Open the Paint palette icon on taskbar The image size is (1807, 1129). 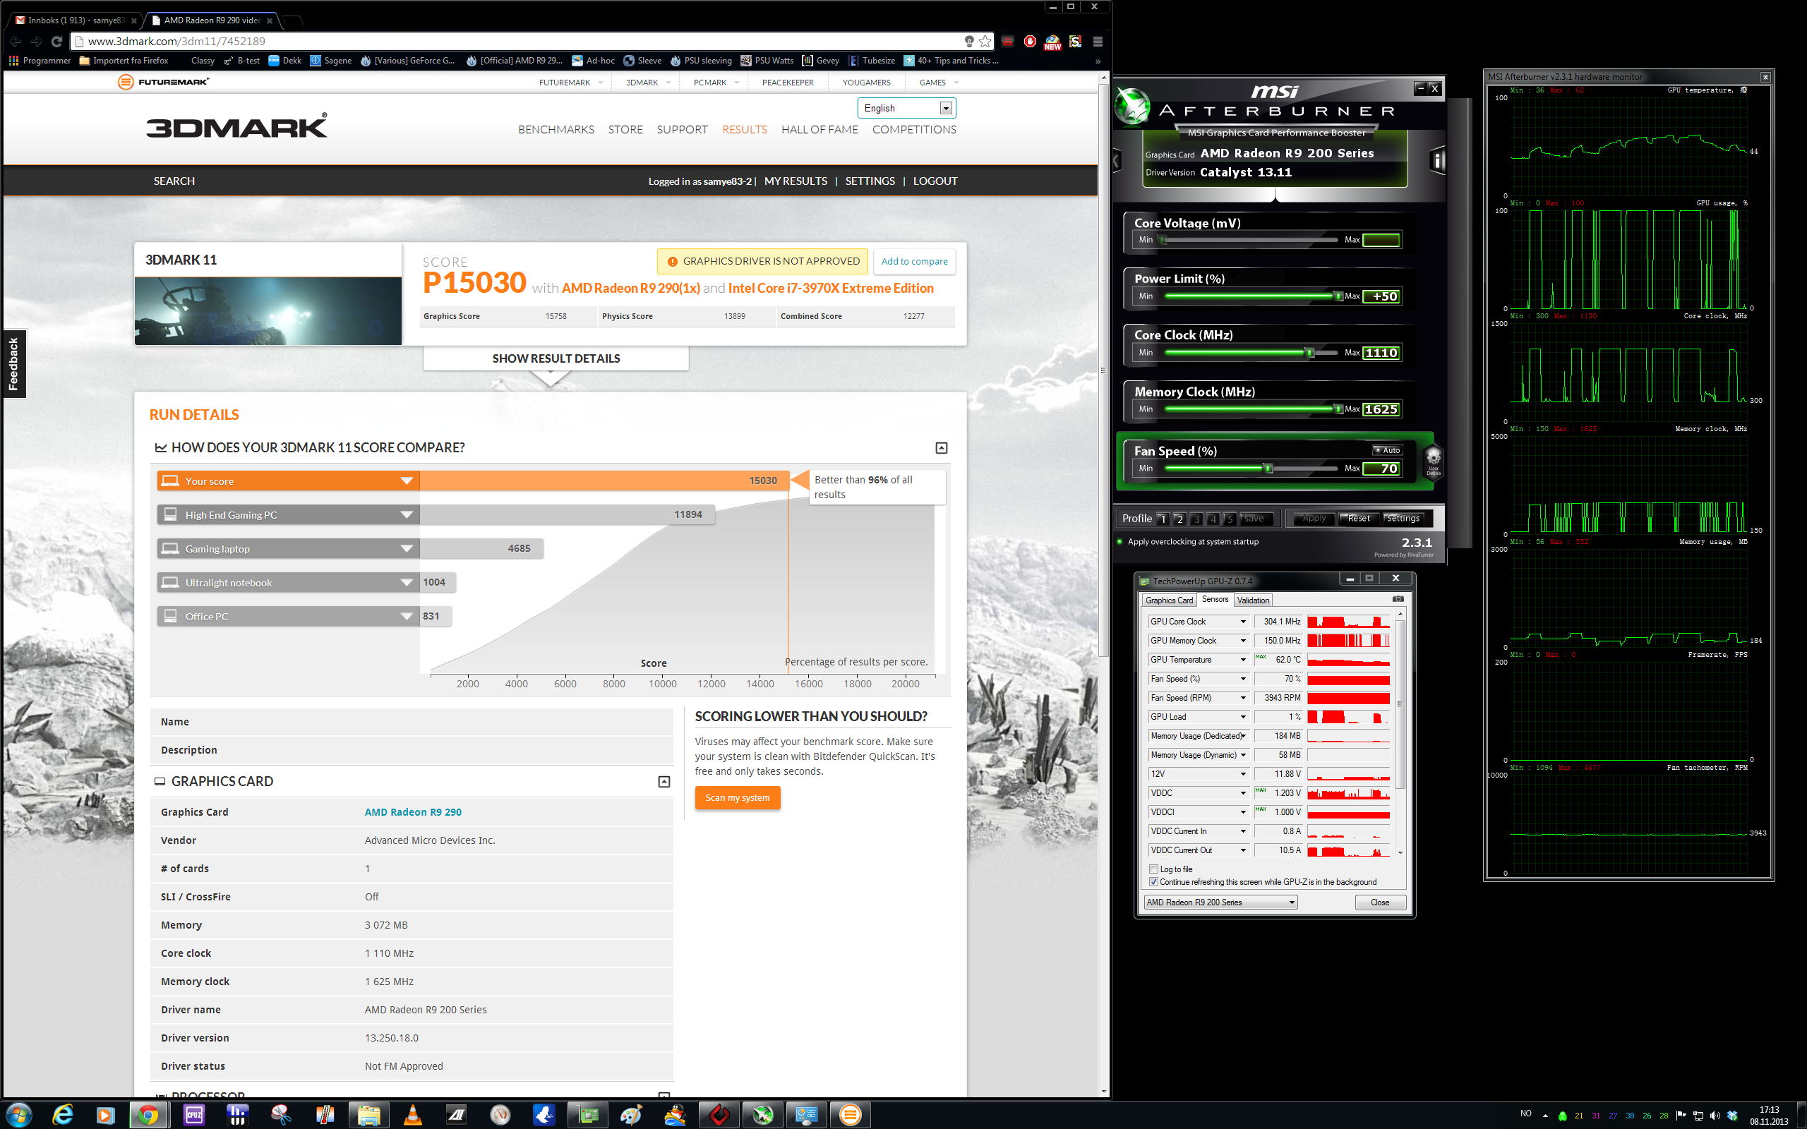click(631, 1115)
